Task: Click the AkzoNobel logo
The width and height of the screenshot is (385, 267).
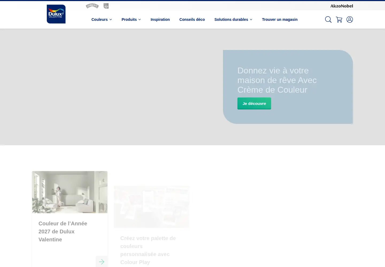Action: [342, 6]
